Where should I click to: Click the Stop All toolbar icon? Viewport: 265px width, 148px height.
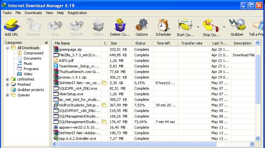(x=77, y=25)
